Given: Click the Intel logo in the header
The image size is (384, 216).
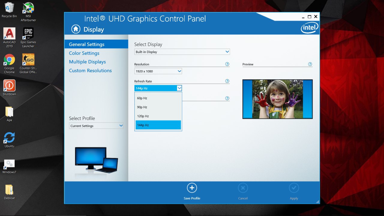Looking at the screenshot, I should pos(309,28).
